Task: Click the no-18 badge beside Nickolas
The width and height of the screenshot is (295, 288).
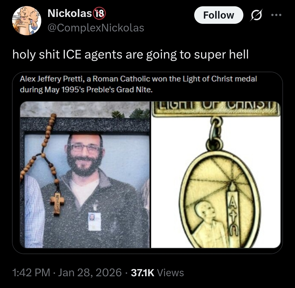Action: click(x=99, y=14)
